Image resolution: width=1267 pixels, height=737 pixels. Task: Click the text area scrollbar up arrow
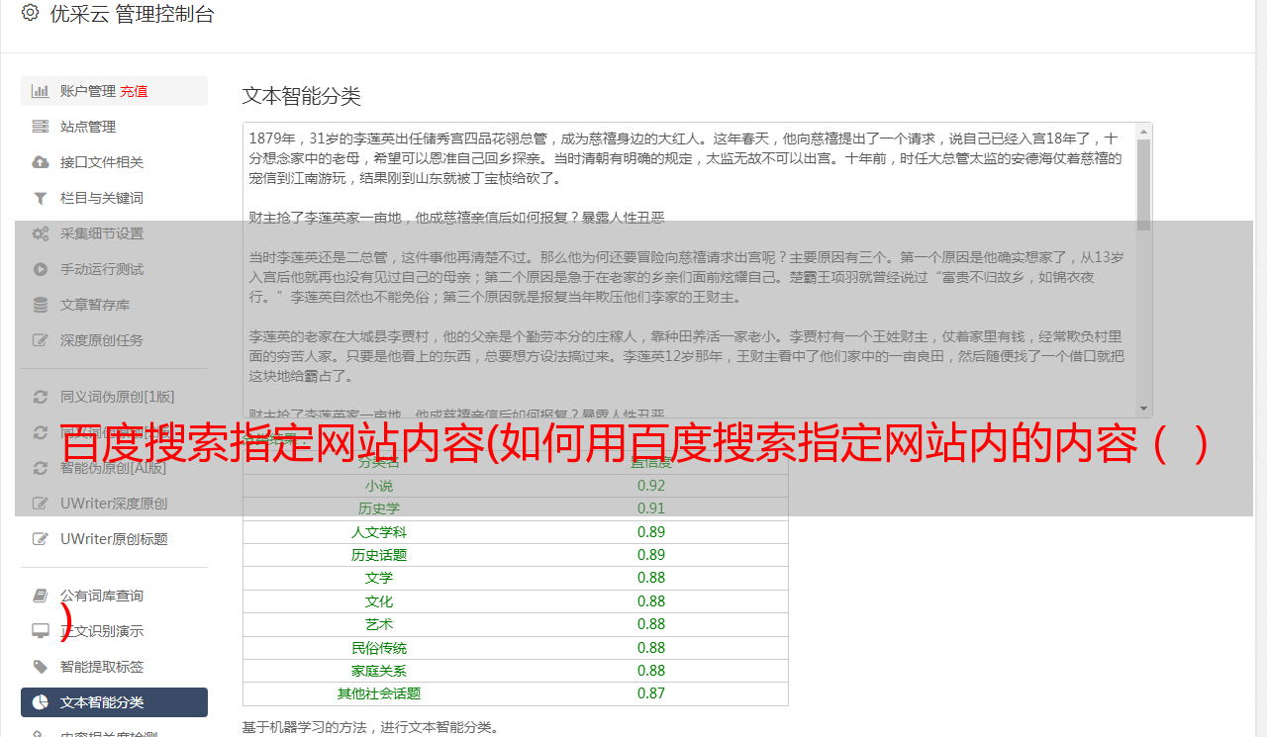[x=1144, y=132]
